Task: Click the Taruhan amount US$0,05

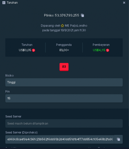Action: coord(25,50)
